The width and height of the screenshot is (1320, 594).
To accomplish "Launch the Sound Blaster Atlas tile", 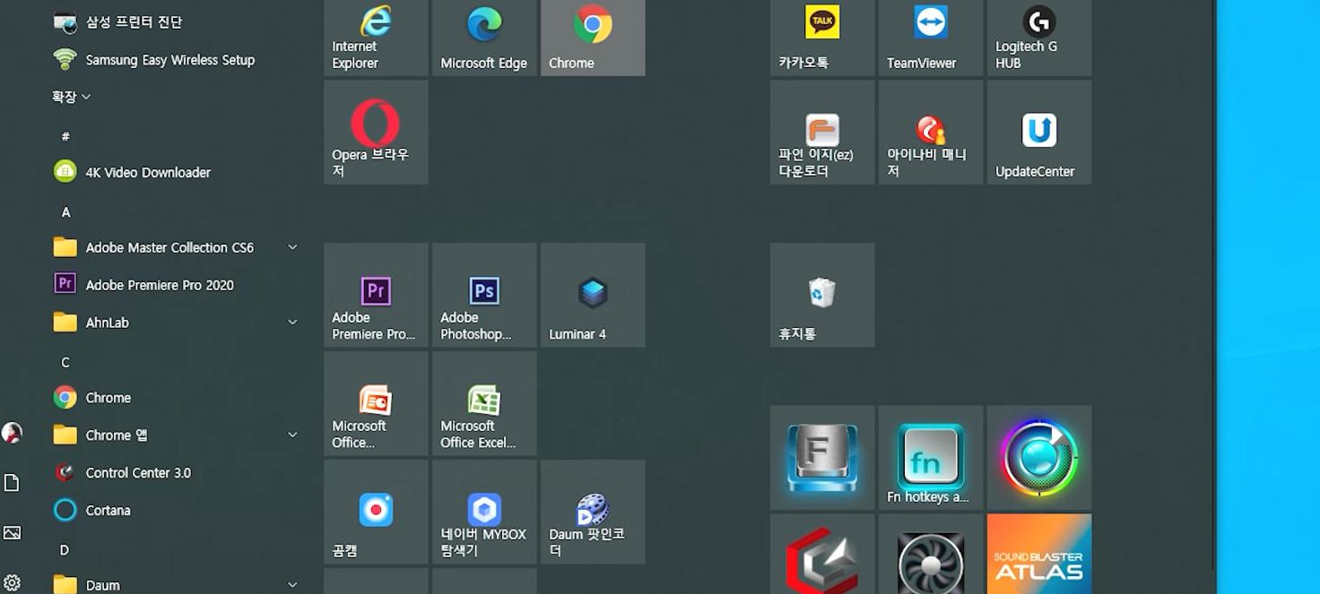I will coord(1039,554).
